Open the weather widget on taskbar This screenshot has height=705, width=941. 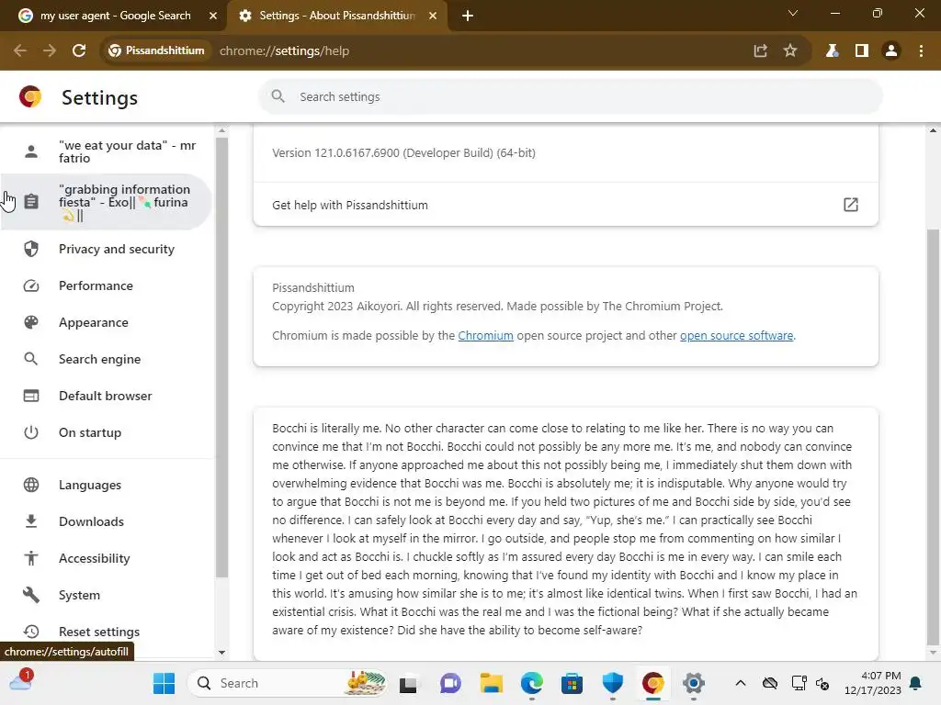pos(20,681)
